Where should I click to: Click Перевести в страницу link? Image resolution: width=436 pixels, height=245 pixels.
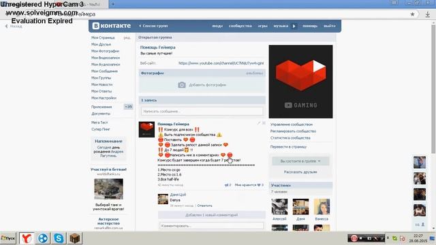288,147
